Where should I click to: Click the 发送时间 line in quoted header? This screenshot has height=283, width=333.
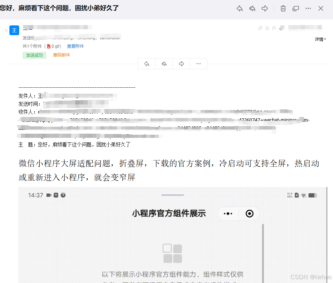point(63,104)
